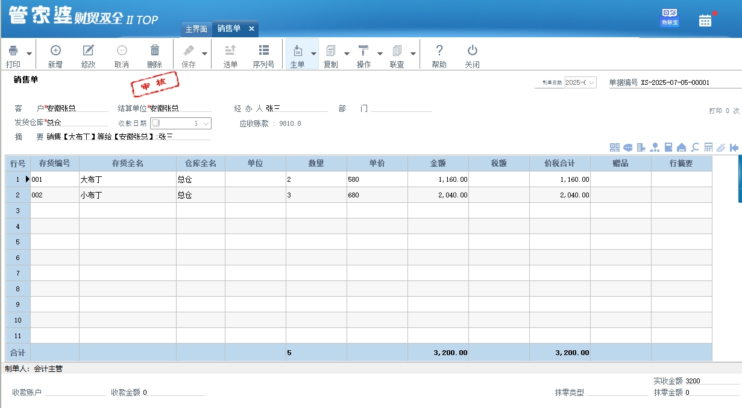Click the paperclip attachment icon above the table
The width and height of the screenshot is (742, 408).
(722, 147)
